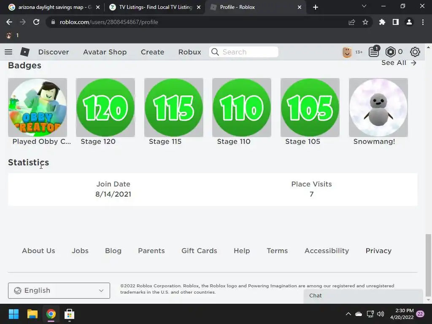Open the Windows Start menu
The image size is (432, 324).
click(x=13, y=314)
